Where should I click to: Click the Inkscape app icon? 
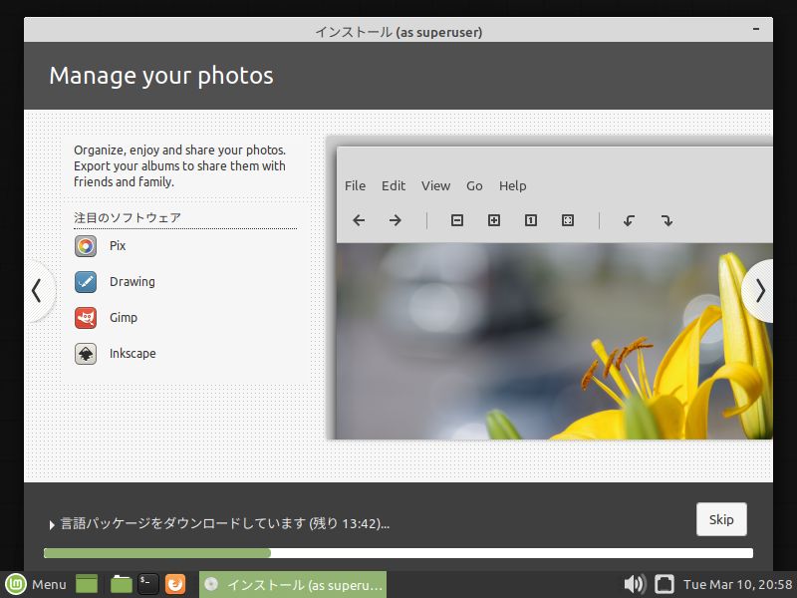coord(86,354)
